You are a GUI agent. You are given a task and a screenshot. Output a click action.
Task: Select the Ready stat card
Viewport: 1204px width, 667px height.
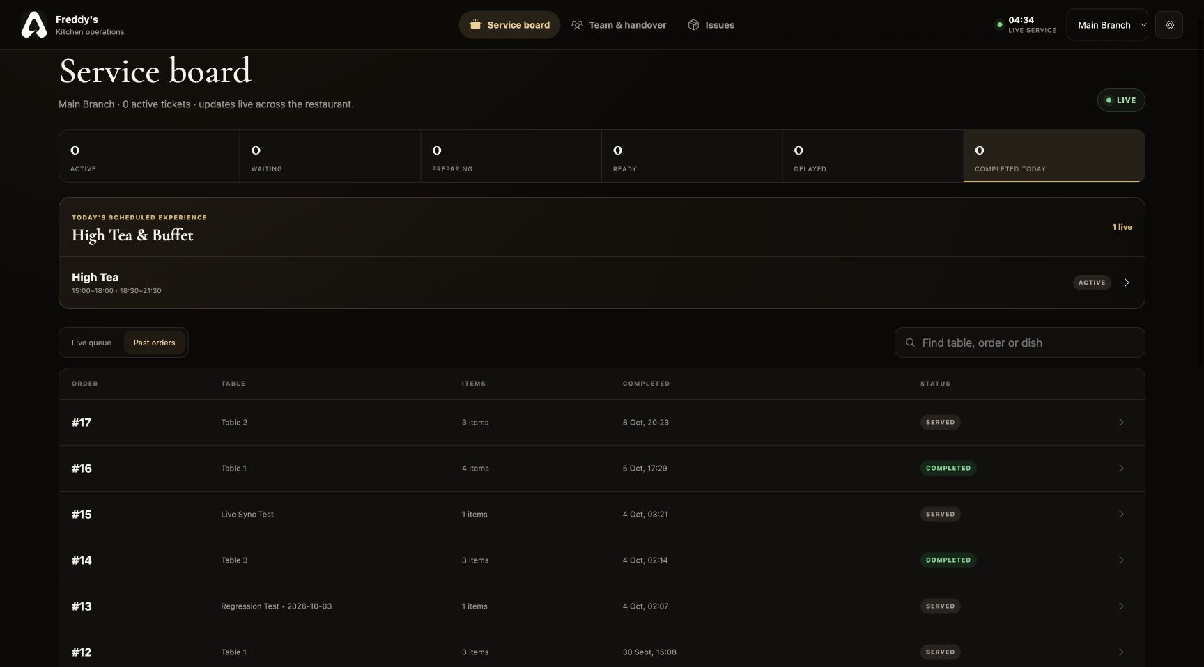[692, 156]
